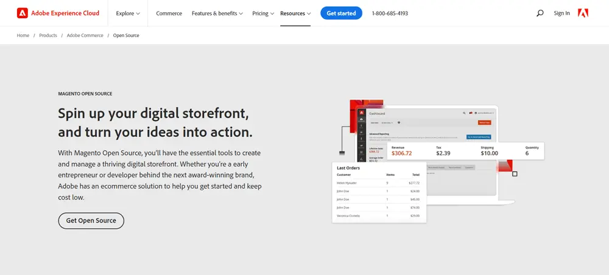The width and height of the screenshot is (609, 275).
Task: Click the blue Get started button
Action: tap(341, 13)
